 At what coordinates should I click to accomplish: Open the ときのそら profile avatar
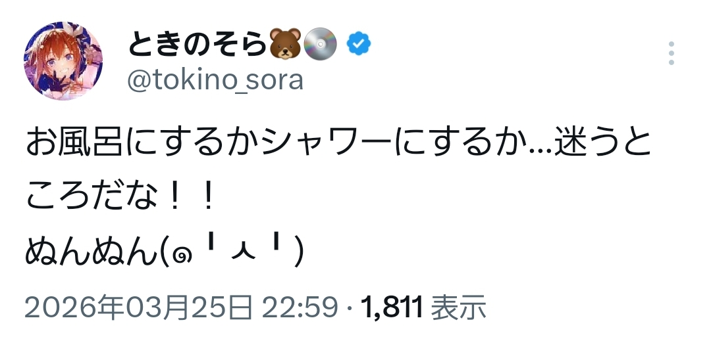coord(64,62)
